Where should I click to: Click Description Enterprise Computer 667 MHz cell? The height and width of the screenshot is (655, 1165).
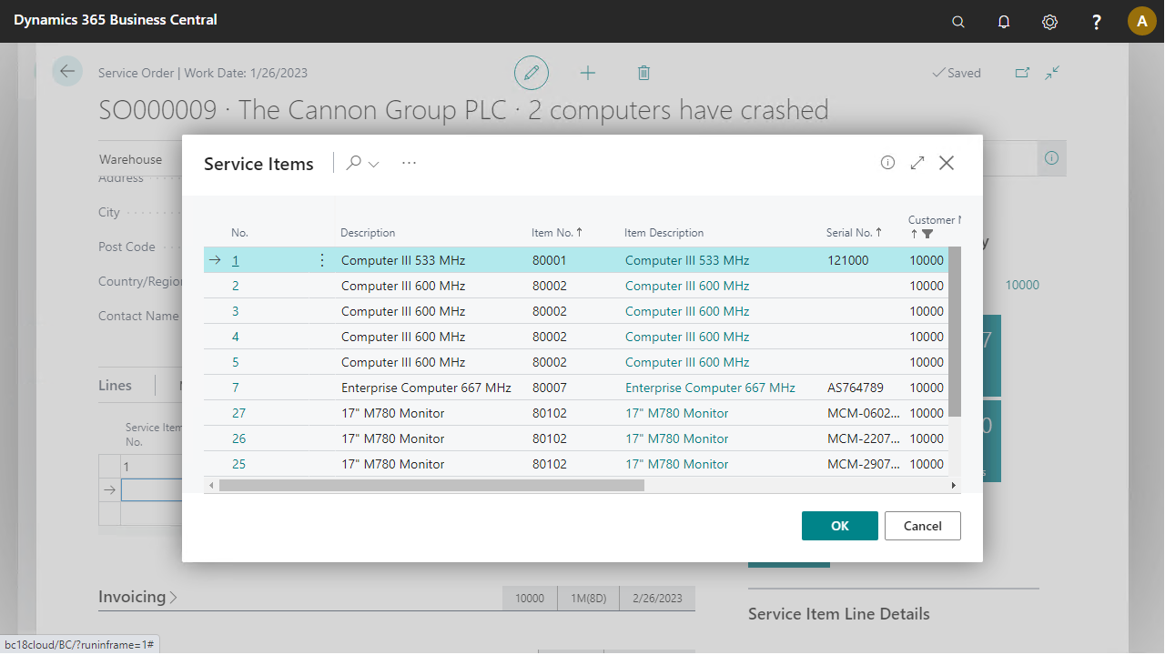[426, 388]
